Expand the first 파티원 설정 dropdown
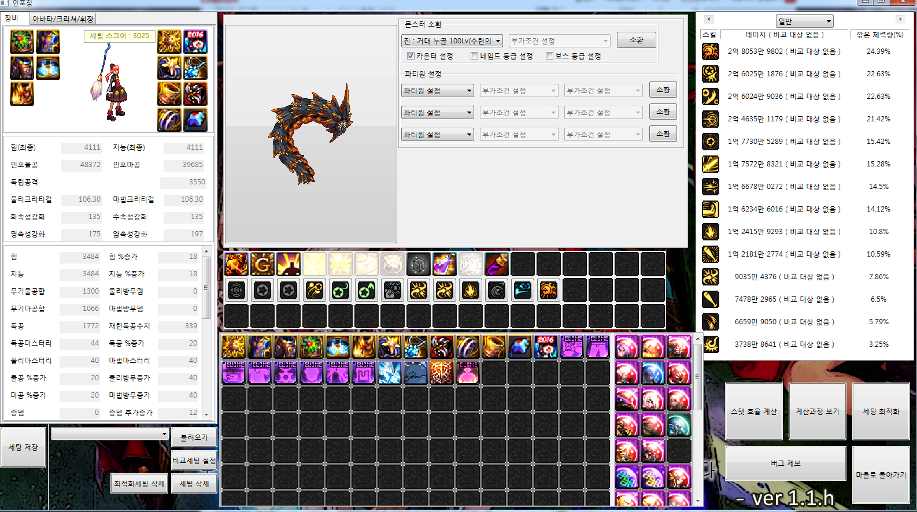The image size is (917, 512). point(438,91)
